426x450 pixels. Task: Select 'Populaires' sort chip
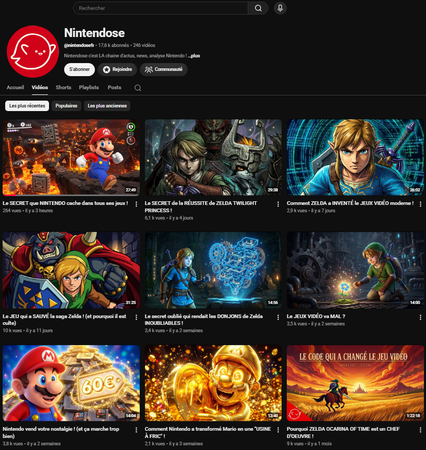tap(66, 106)
